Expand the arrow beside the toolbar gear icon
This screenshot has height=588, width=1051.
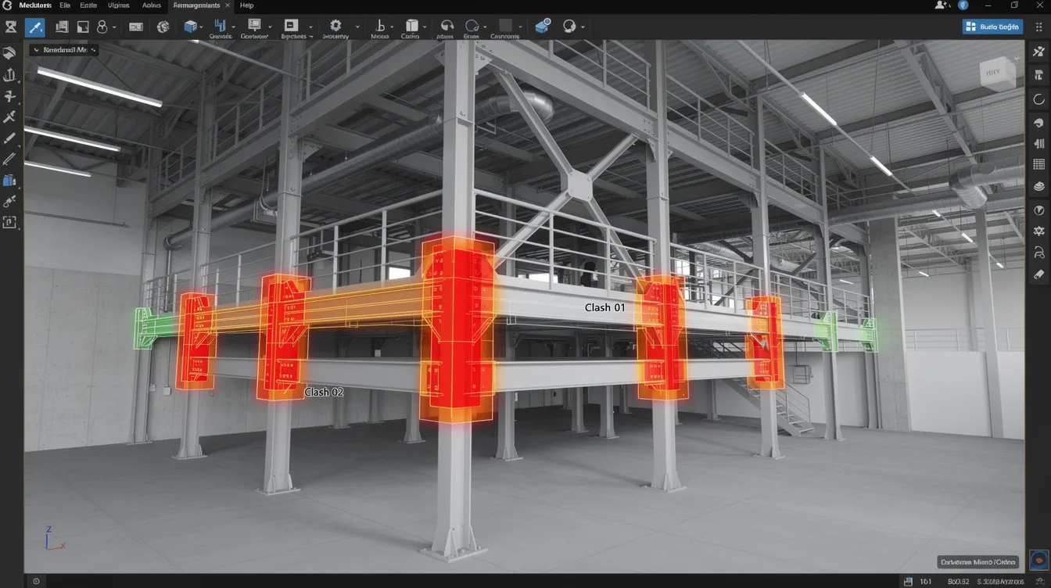coord(357,27)
